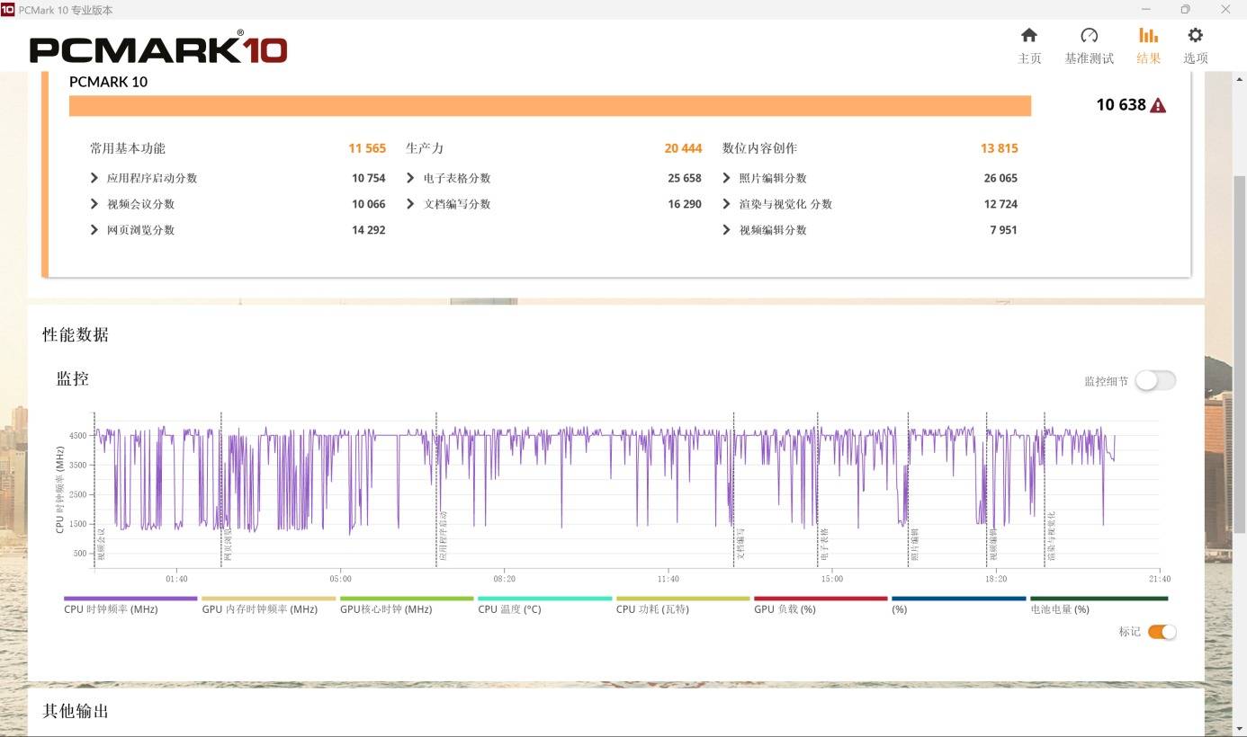Click the vertical scrollbar thumb

[x=1240, y=355]
